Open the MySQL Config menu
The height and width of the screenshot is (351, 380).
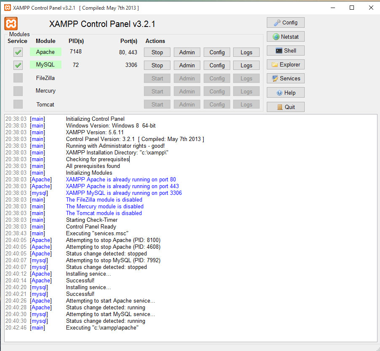coord(217,66)
